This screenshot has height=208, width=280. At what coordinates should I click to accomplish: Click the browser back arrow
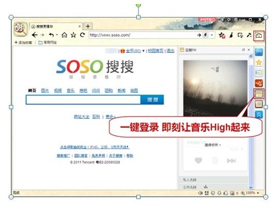35,35
